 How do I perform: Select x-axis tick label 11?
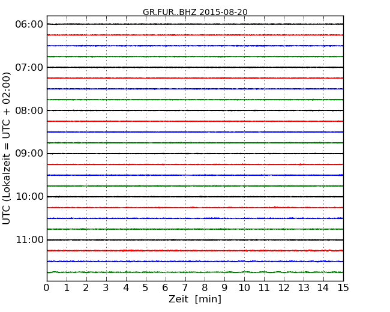[264, 288]
